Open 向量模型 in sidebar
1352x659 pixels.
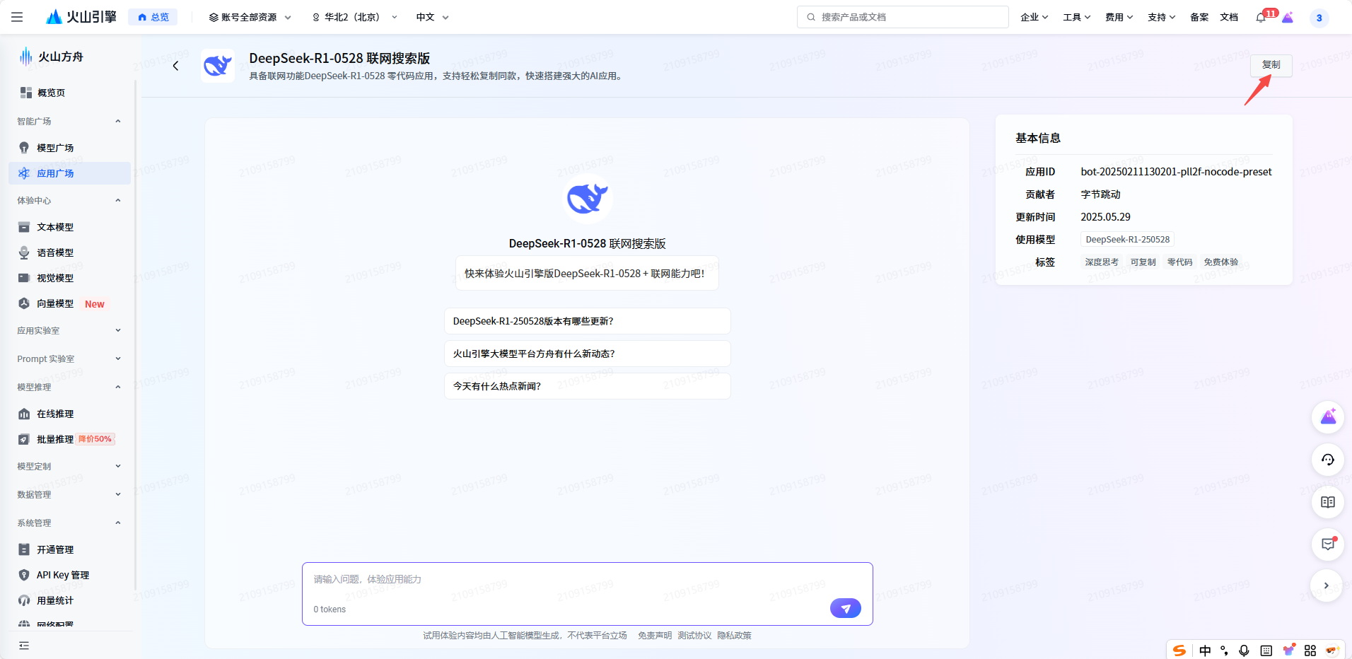coord(69,303)
